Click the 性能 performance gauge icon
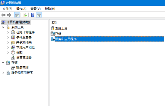 (x=13, y=52)
